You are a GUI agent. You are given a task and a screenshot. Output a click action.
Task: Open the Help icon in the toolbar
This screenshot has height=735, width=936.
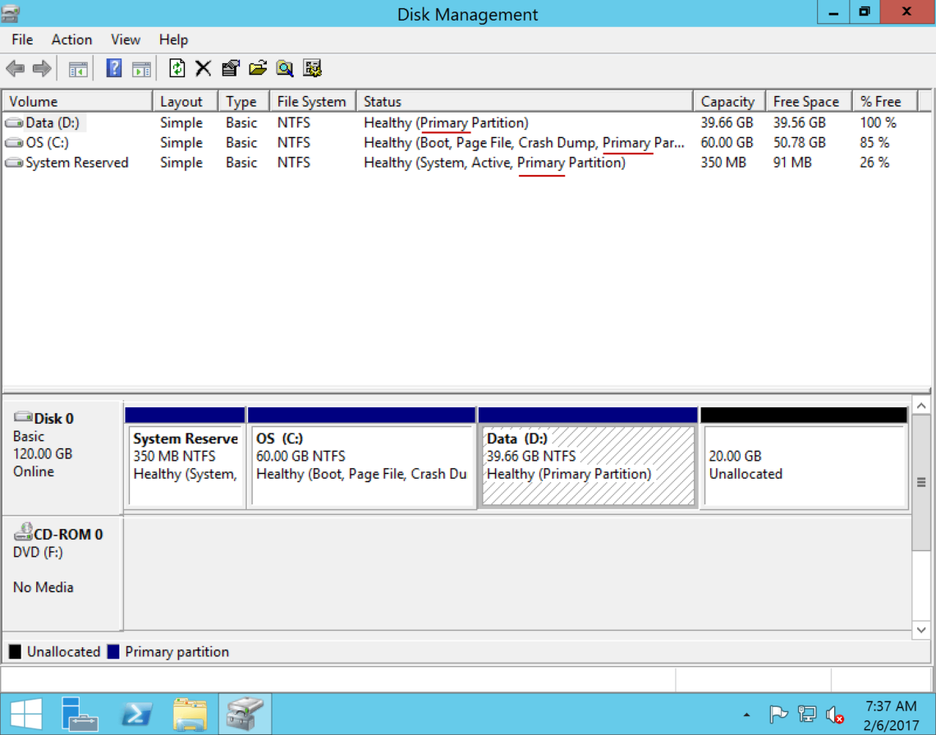113,68
